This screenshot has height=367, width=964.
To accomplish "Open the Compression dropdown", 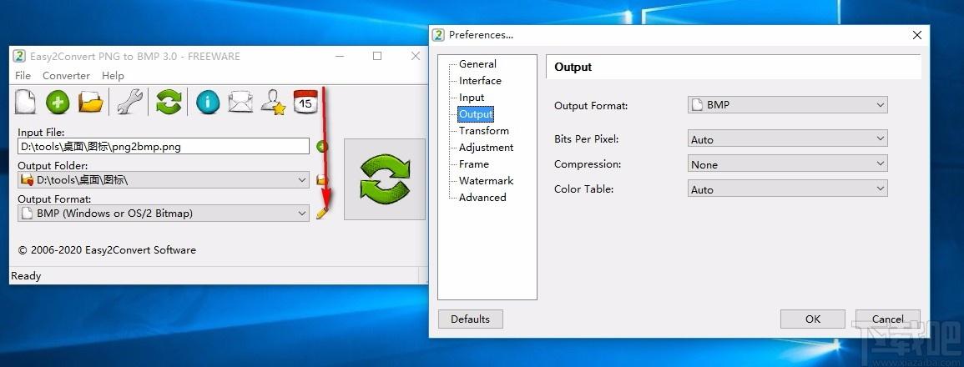I will click(788, 164).
